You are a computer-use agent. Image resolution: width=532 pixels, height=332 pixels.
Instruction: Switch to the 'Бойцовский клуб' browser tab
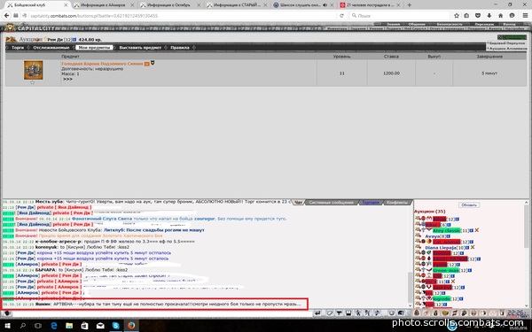(x=37, y=5)
